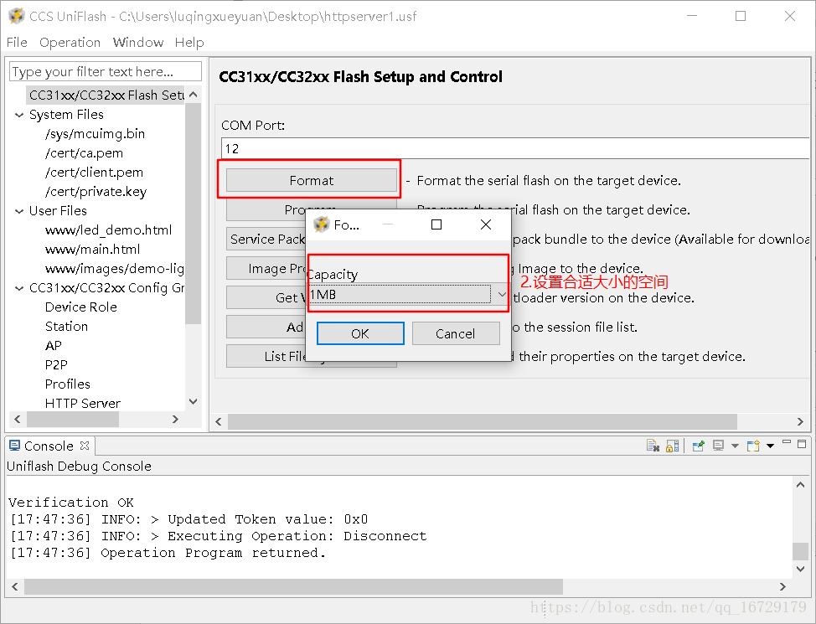Click OK in the Format dialog
Viewport: 816px width, 624px height.
coord(360,333)
